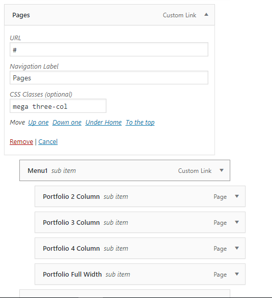Cancel editing the Pages item

48,142
